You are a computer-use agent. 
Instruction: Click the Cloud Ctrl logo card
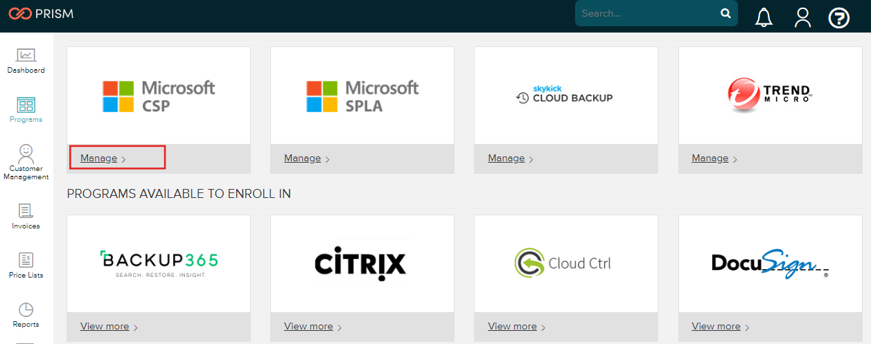(566, 264)
